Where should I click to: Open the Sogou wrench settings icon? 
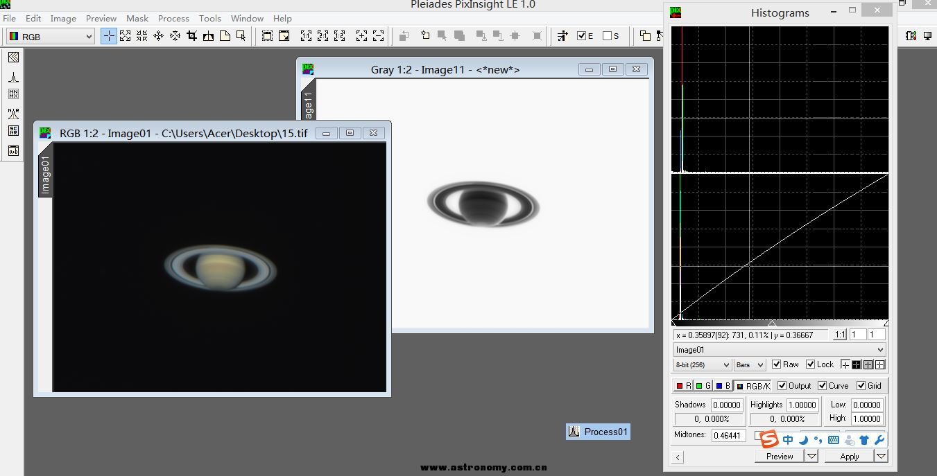pyautogui.click(x=879, y=439)
